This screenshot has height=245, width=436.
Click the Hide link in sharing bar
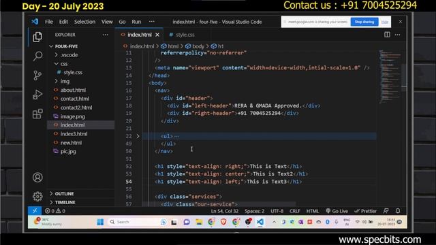click(x=384, y=22)
